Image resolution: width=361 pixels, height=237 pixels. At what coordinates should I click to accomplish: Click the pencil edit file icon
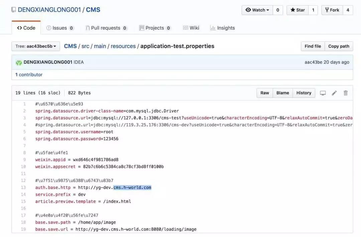[334, 93]
